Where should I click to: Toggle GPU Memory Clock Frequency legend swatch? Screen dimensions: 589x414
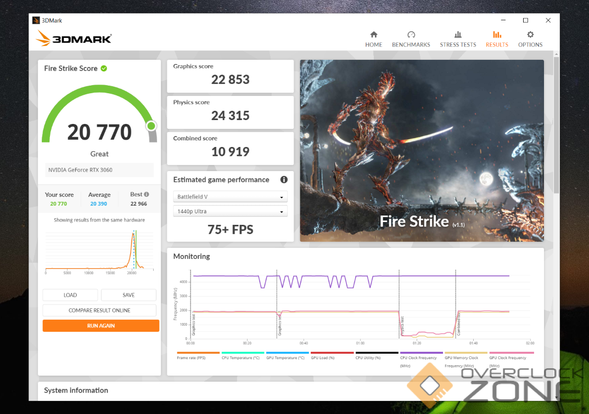[x=466, y=353]
